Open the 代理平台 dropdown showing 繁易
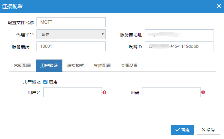This screenshot has height=139, width=224. pyautogui.click(x=71, y=34)
